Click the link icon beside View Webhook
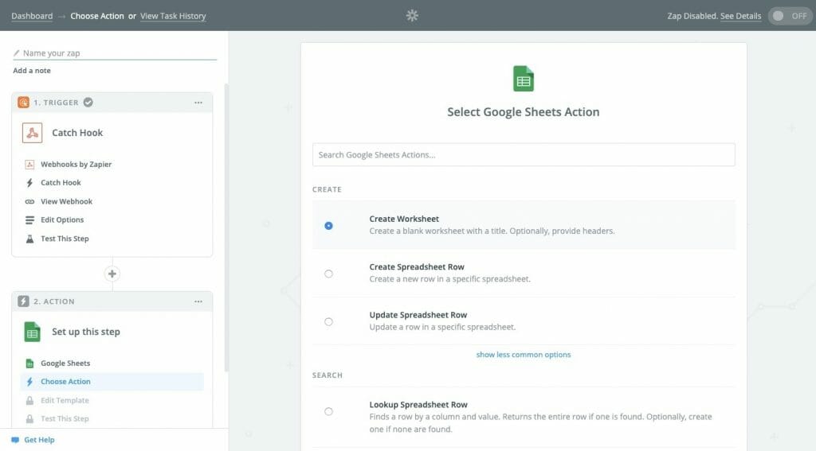Image resolution: width=816 pixels, height=451 pixels. (x=29, y=201)
